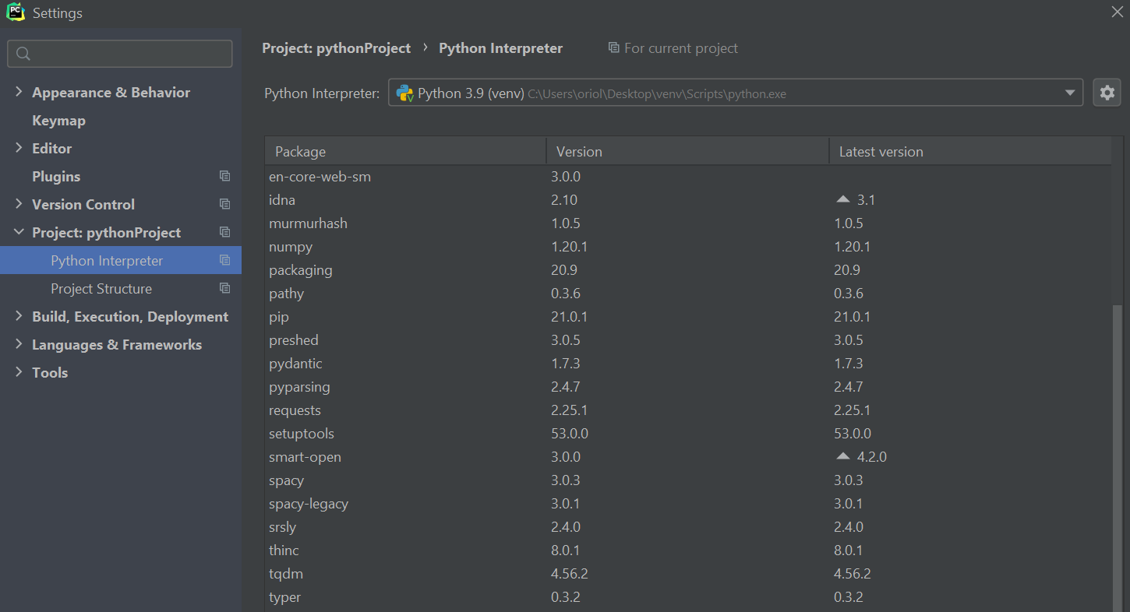Select the murmurhash package row
Viewport: 1130px width, 612px height.
click(688, 223)
